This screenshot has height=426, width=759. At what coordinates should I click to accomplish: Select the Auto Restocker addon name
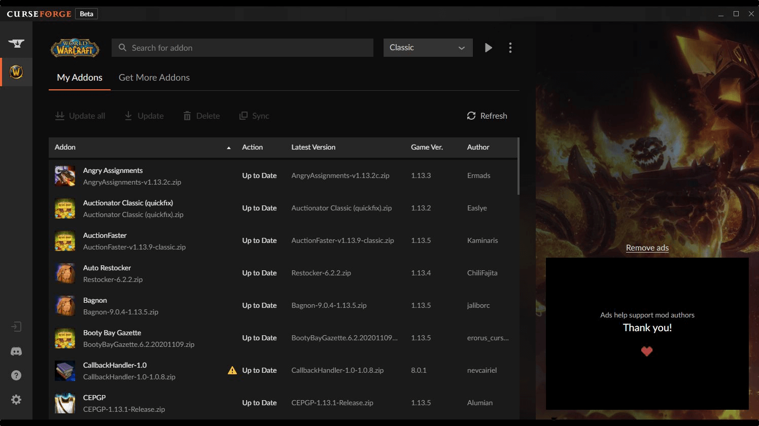[x=107, y=268]
